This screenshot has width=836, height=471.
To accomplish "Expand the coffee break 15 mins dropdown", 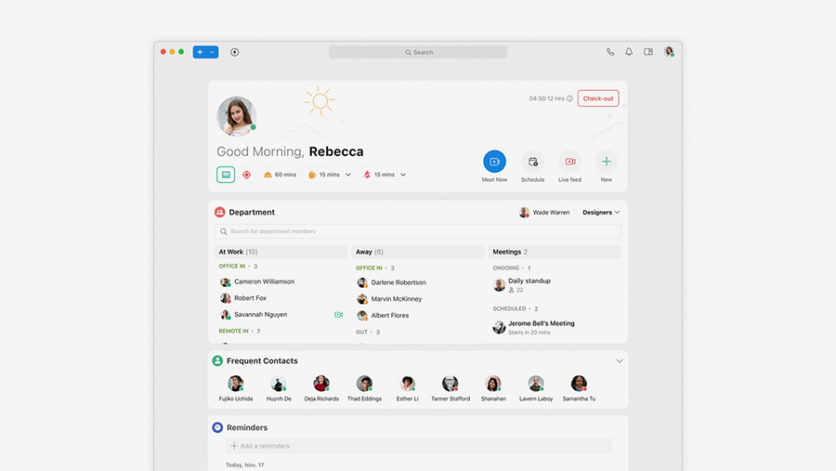I will click(x=348, y=175).
